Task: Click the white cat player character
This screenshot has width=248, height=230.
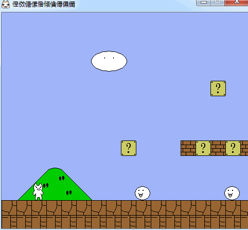Action: (x=38, y=191)
